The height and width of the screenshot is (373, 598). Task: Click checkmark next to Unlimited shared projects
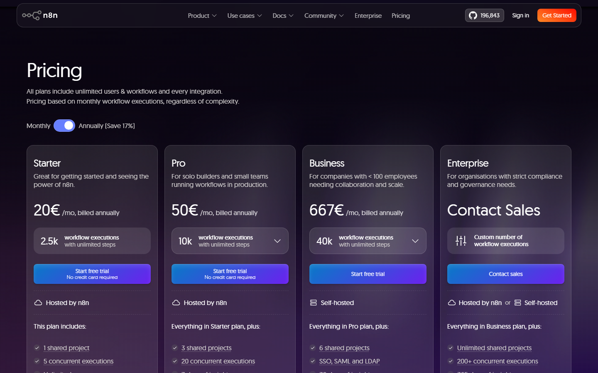pyautogui.click(x=451, y=348)
